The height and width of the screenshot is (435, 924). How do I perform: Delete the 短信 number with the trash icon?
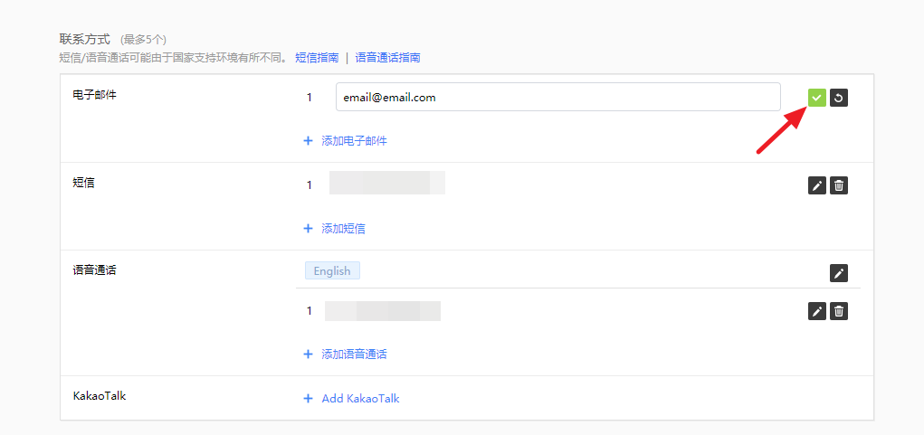[x=839, y=185]
